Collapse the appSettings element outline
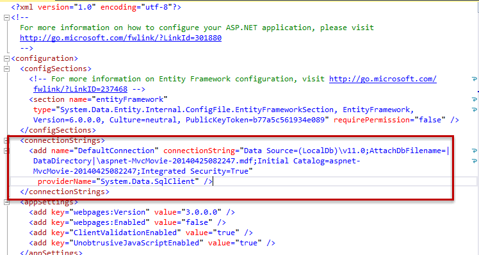The height and width of the screenshot is (255, 479). click(x=6, y=202)
